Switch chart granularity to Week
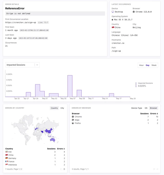The width and height of the screenshot is (164, 175). [154, 65]
